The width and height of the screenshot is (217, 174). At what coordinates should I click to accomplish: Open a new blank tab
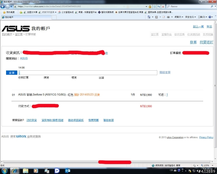click(54, 17)
